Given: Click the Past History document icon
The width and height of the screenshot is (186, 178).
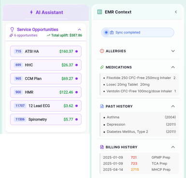Looking at the screenshot, I should [x=102, y=106].
